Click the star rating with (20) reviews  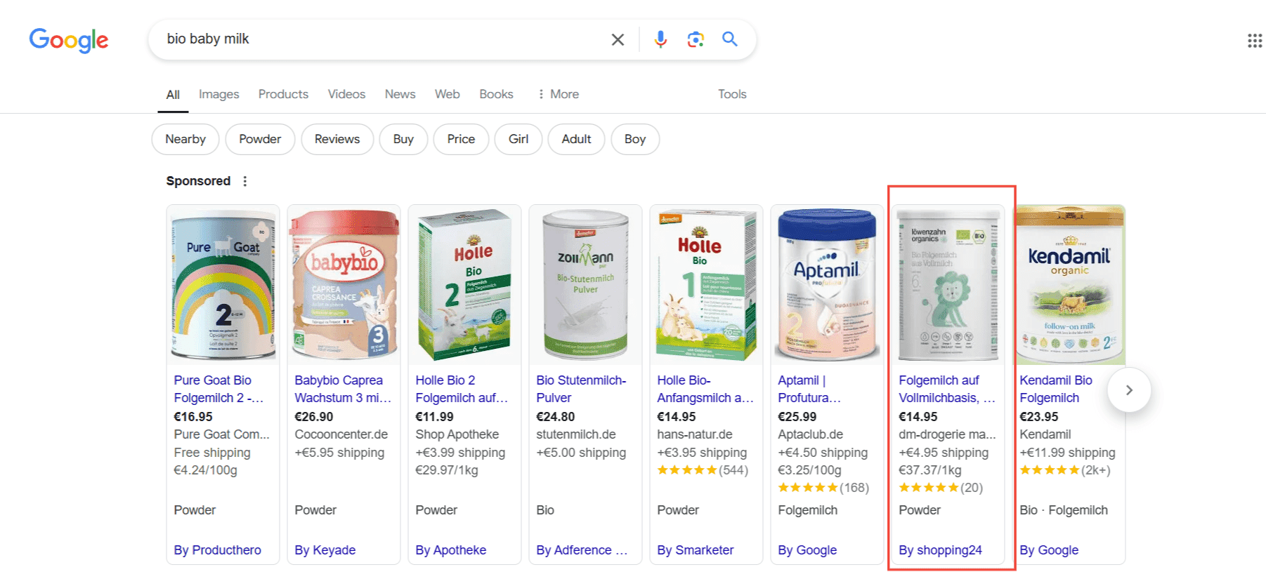[941, 488]
